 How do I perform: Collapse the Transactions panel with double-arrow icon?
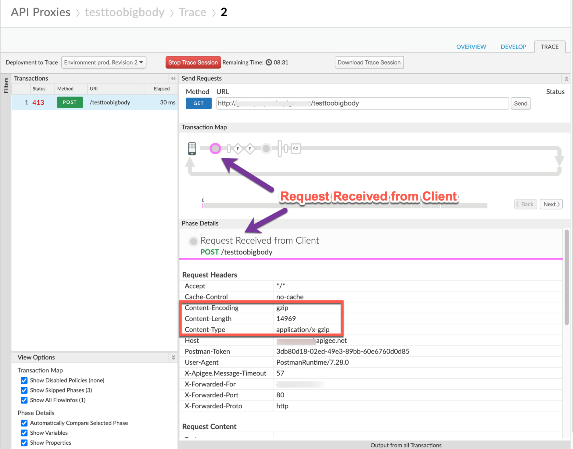click(x=173, y=78)
